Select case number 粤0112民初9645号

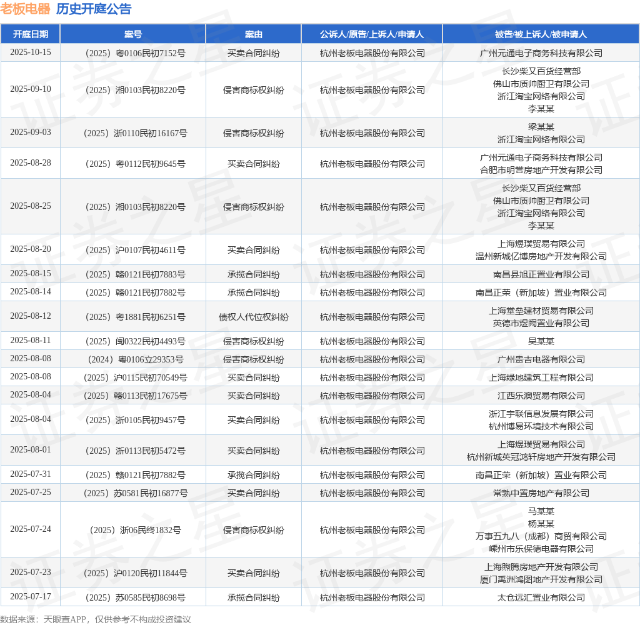point(136,164)
